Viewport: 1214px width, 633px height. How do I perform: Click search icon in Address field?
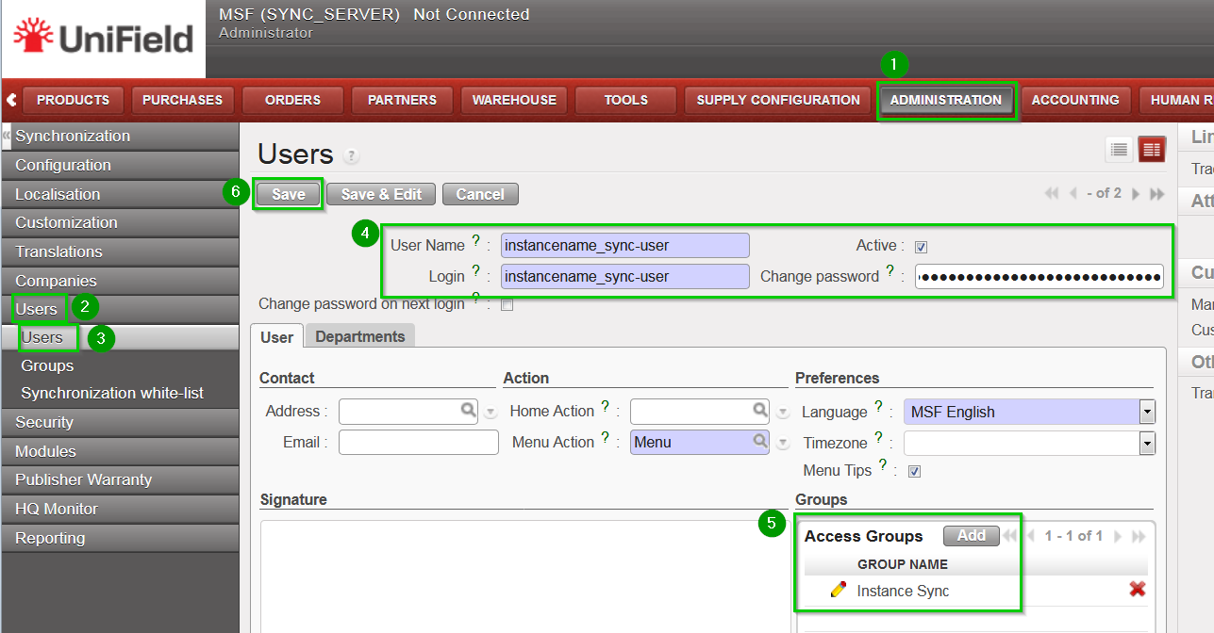[x=468, y=411]
